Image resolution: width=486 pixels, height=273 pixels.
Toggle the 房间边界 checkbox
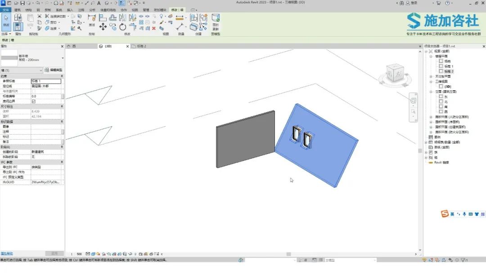[33, 101]
